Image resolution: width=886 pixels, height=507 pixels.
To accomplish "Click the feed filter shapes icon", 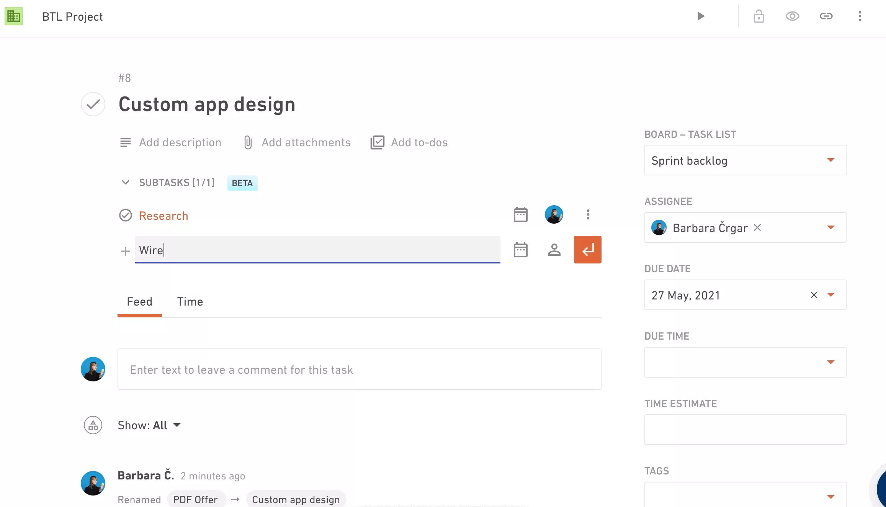I will [93, 425].
